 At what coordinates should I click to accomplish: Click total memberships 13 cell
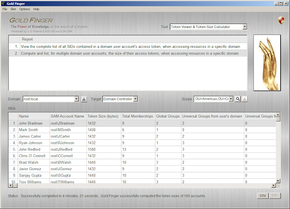(138, 149)
